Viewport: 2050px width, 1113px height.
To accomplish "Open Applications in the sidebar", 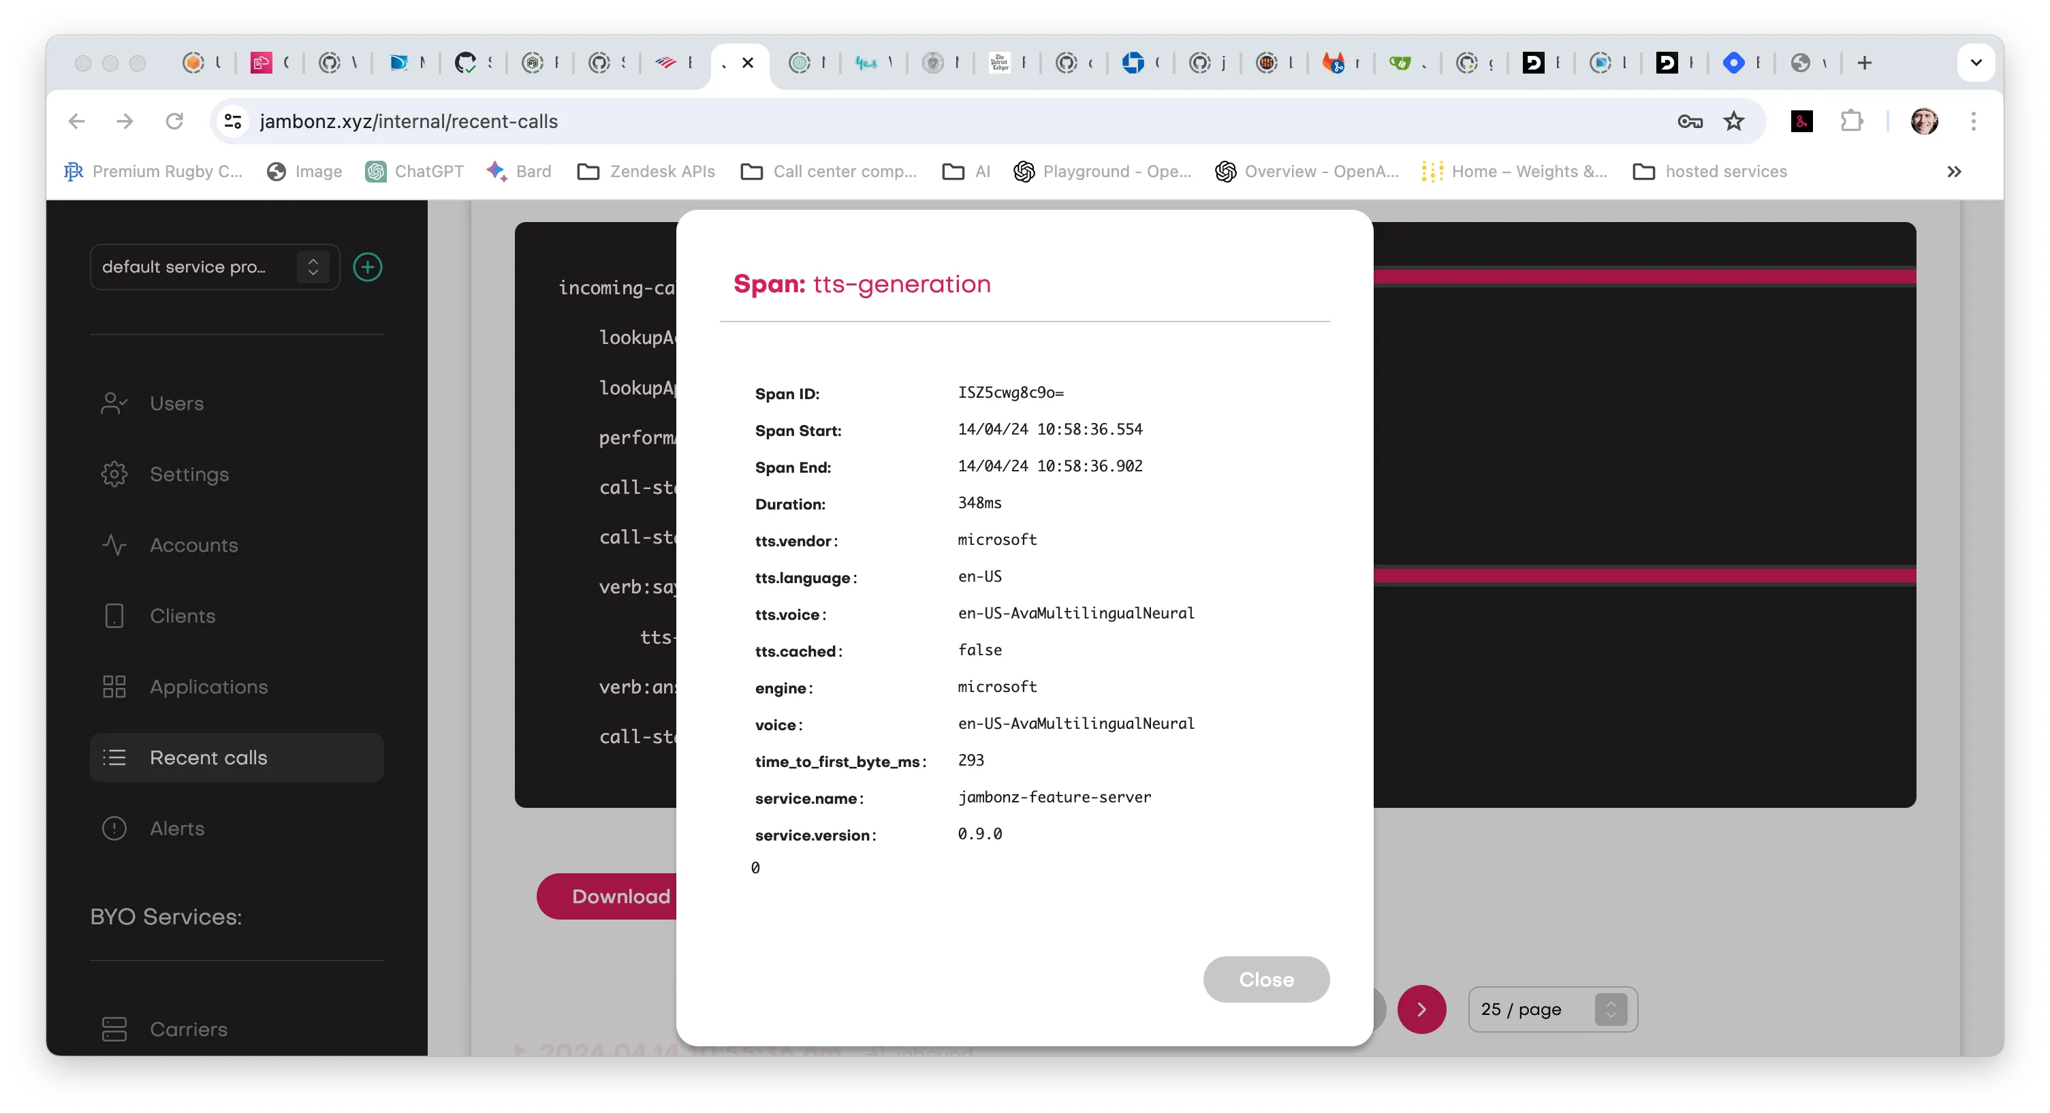I will pyautogui.click(x=208, y=687).
